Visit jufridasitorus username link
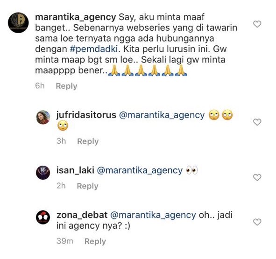The image size is (276, 259). (x=86, y=115)
